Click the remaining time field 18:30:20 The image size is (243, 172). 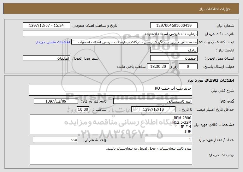pos(158,66)
